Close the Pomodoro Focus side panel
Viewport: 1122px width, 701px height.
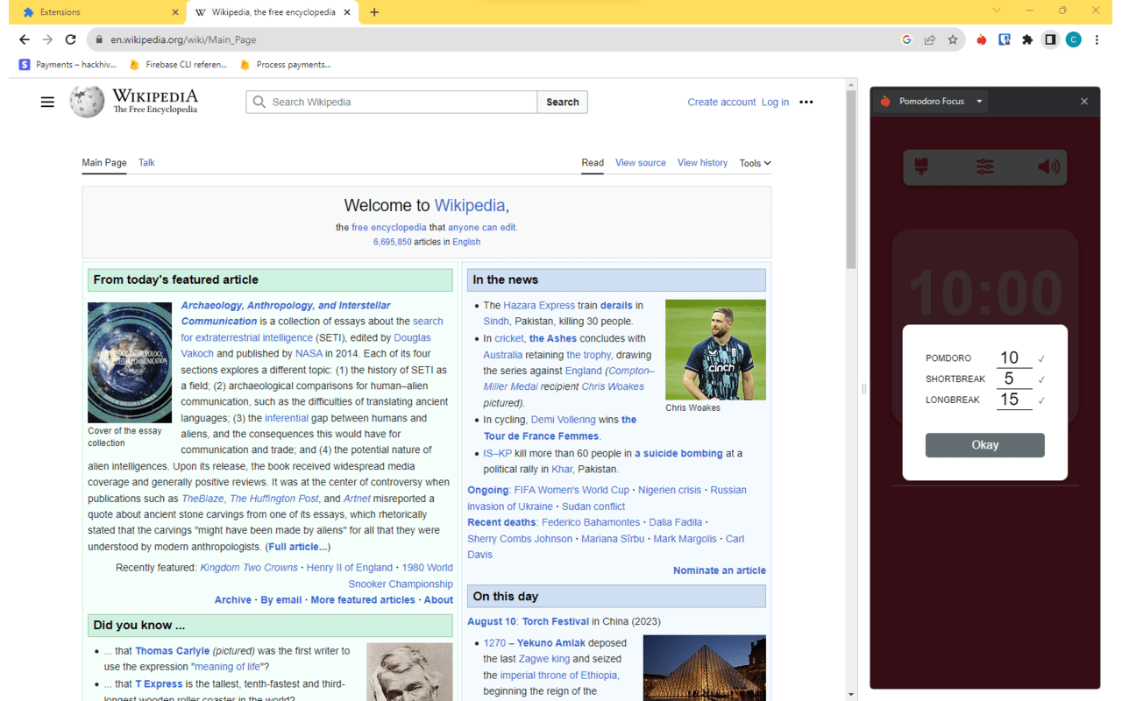pyautogui.click(x=1084, y=102)
